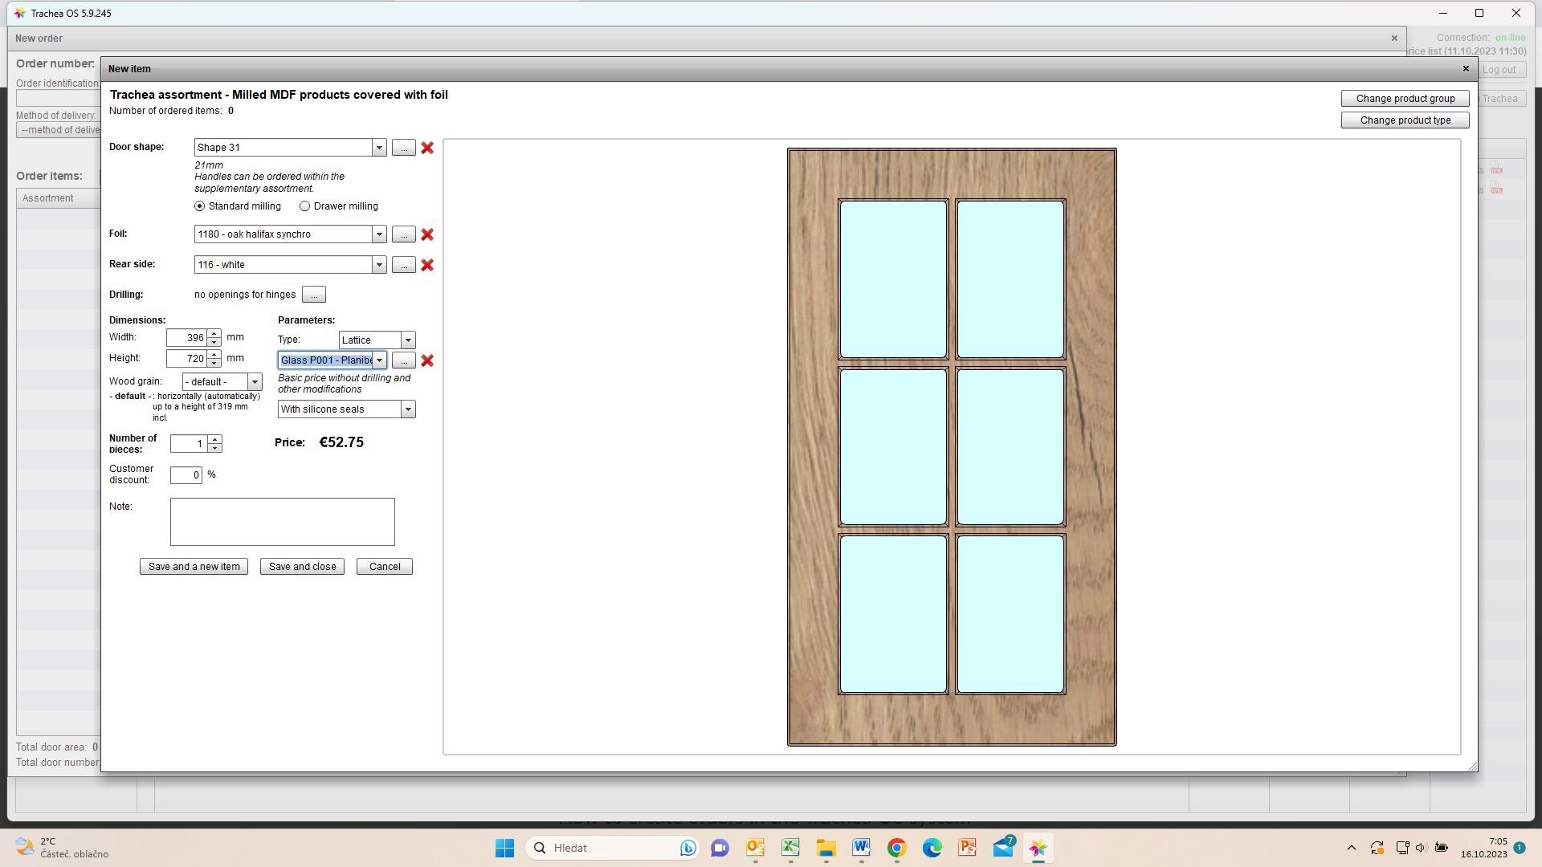Open Google Chrome in taskbar
Viewport: 1542px width, 867px height.
(896, 848)
